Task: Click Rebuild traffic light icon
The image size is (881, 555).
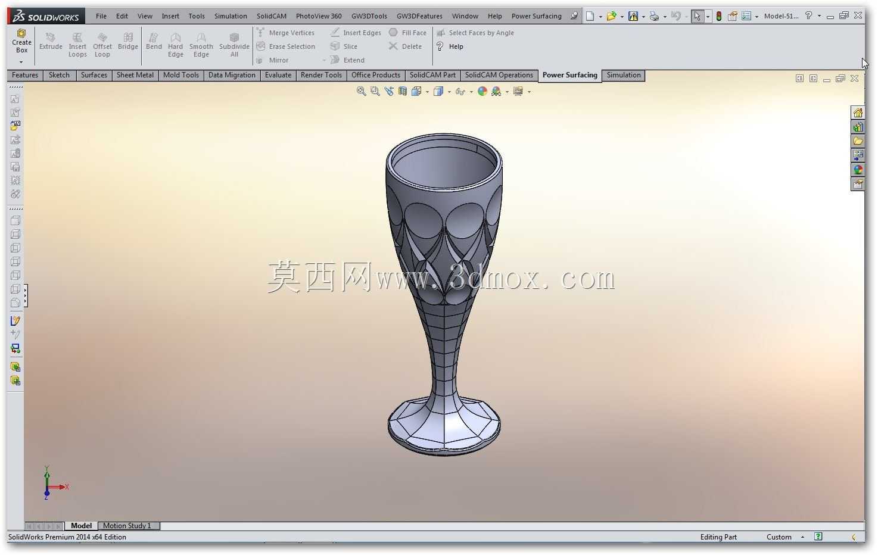Action: click(x=719, y=16)
